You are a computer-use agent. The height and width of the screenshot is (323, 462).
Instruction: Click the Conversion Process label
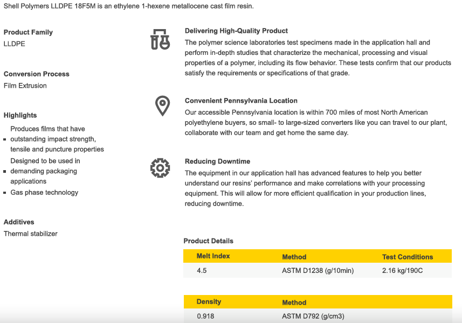tap(37, 74)
